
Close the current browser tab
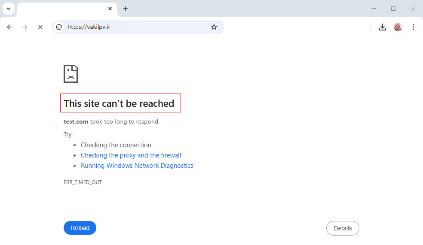110,9
